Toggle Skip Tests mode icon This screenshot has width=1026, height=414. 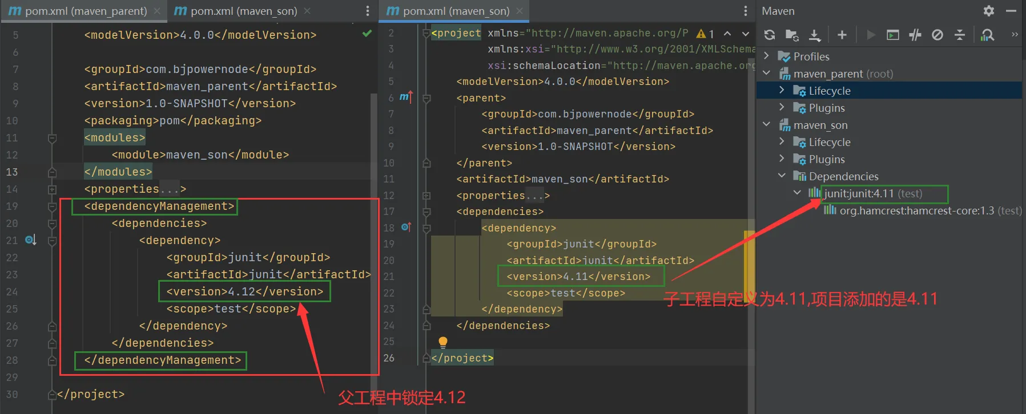click(938, 35)
